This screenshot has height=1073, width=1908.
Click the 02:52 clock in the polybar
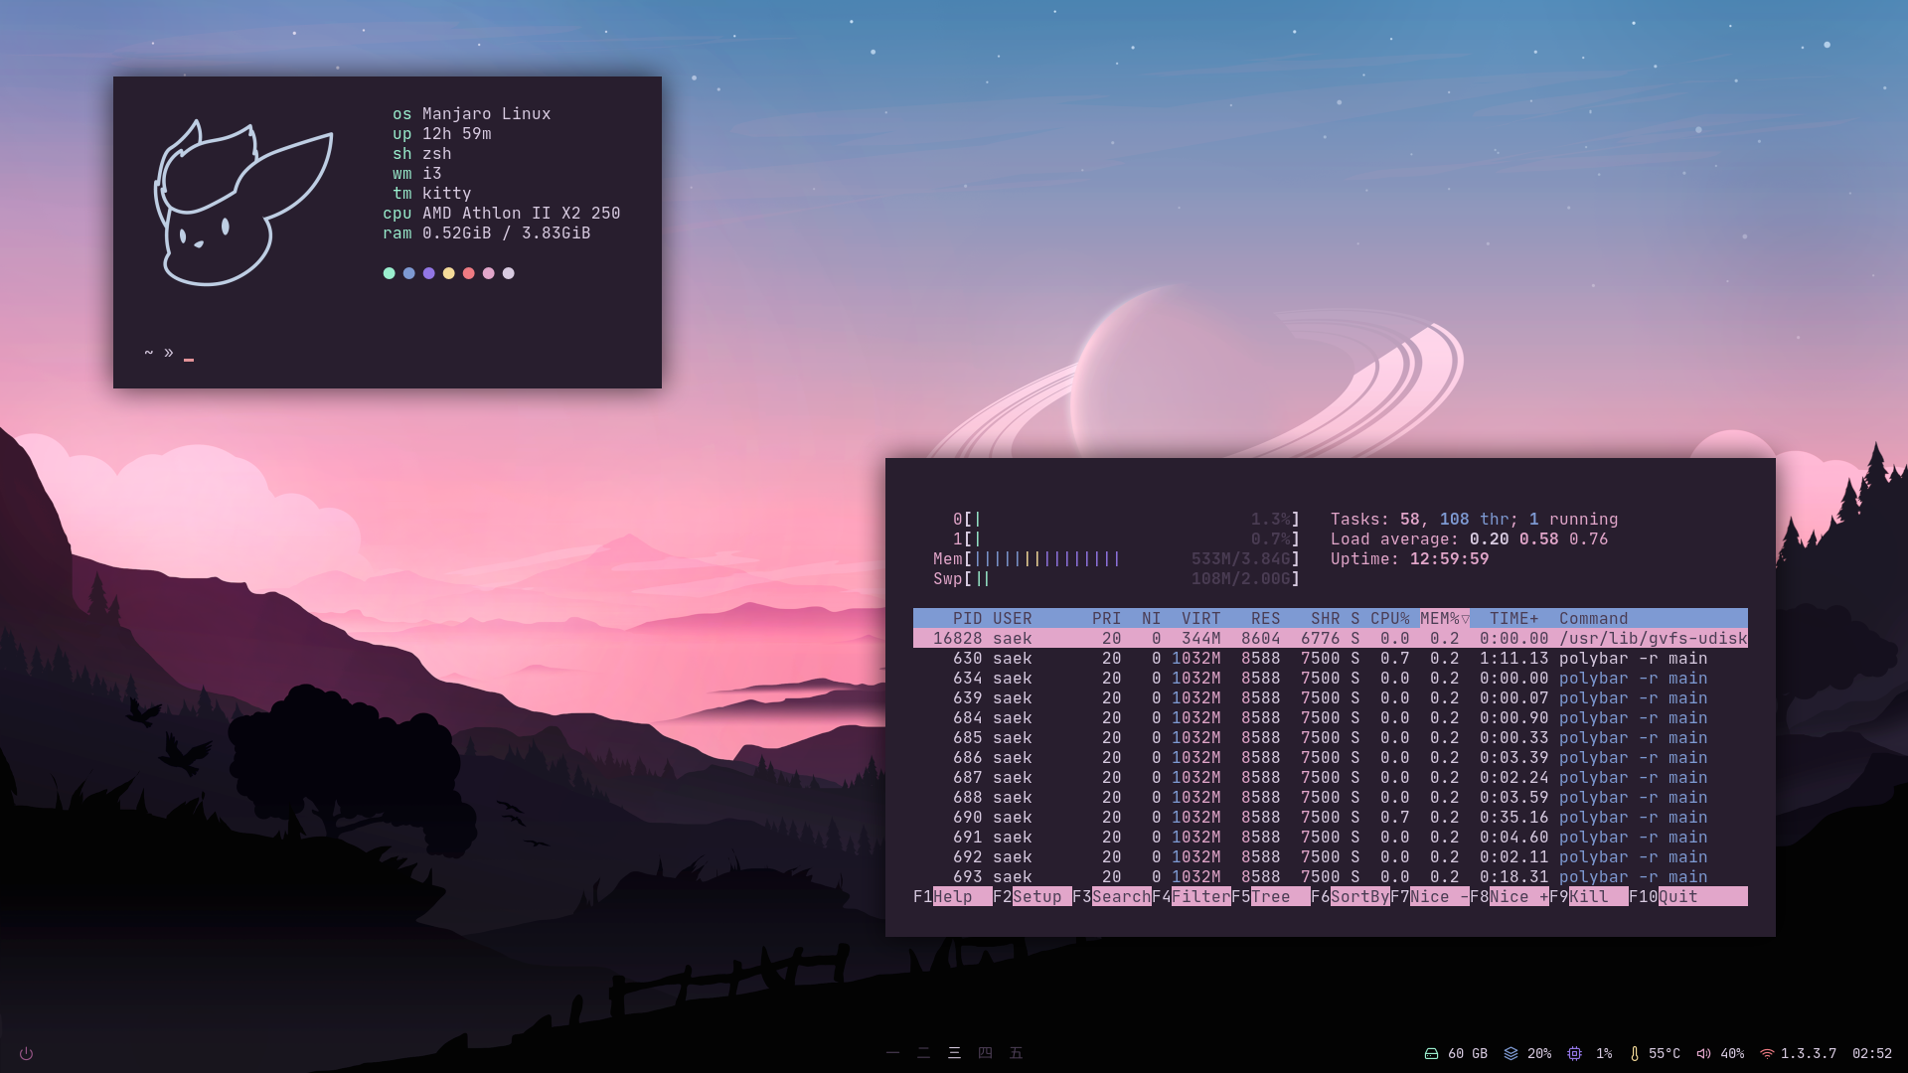tap(1872, 1054)
